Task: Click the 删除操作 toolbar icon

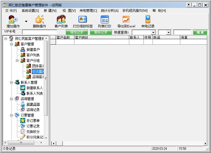Action: (39, 19)
